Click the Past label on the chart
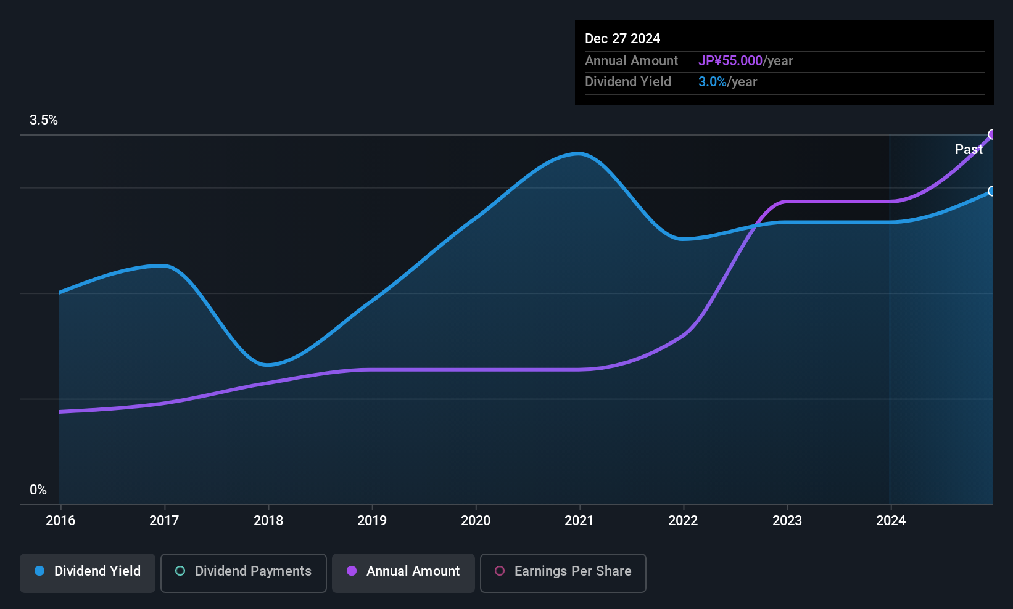This screenshot has height=609, width=1013. [969, 149]
